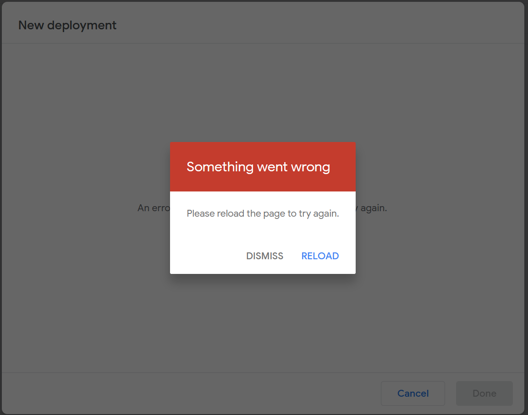Click empty footer area left of Cancel
Viewport: 528px width, 415px height.
[188, 393]
